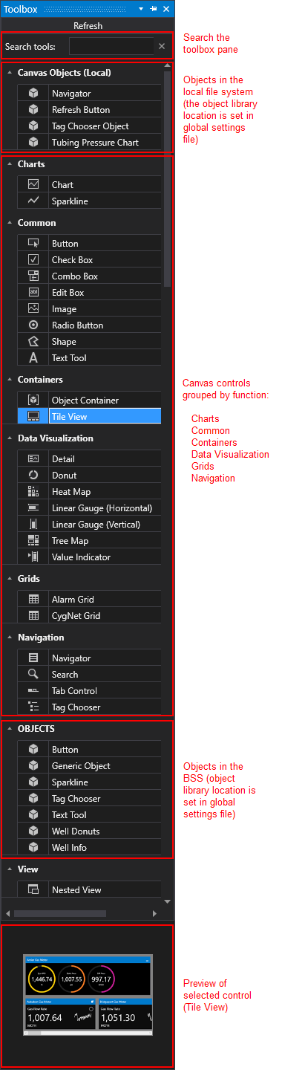
Task: Click the highlighted Tile View icon
Action: [x=33, y=417]
